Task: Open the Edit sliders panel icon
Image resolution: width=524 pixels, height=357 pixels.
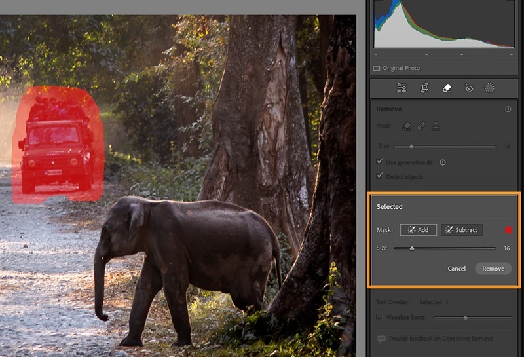Action: (402, 88)
